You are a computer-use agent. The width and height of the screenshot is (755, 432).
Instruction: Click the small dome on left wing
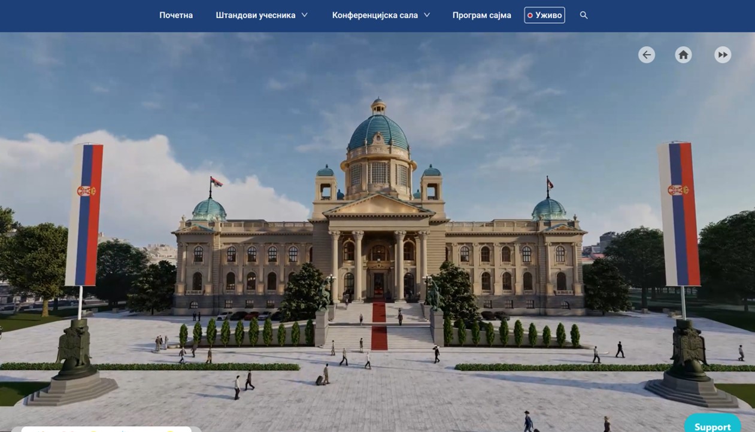[209, 209]
